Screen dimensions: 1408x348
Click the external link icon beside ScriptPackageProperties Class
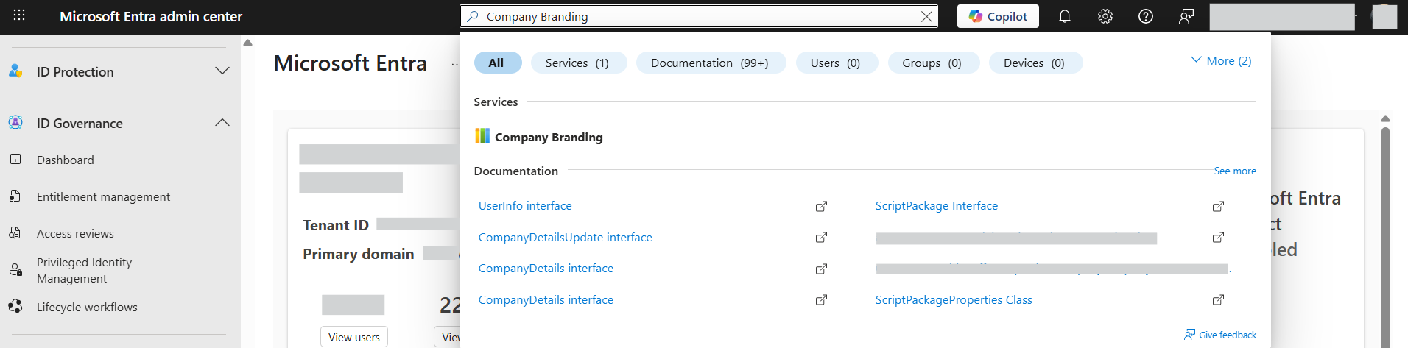point(1218,300)
